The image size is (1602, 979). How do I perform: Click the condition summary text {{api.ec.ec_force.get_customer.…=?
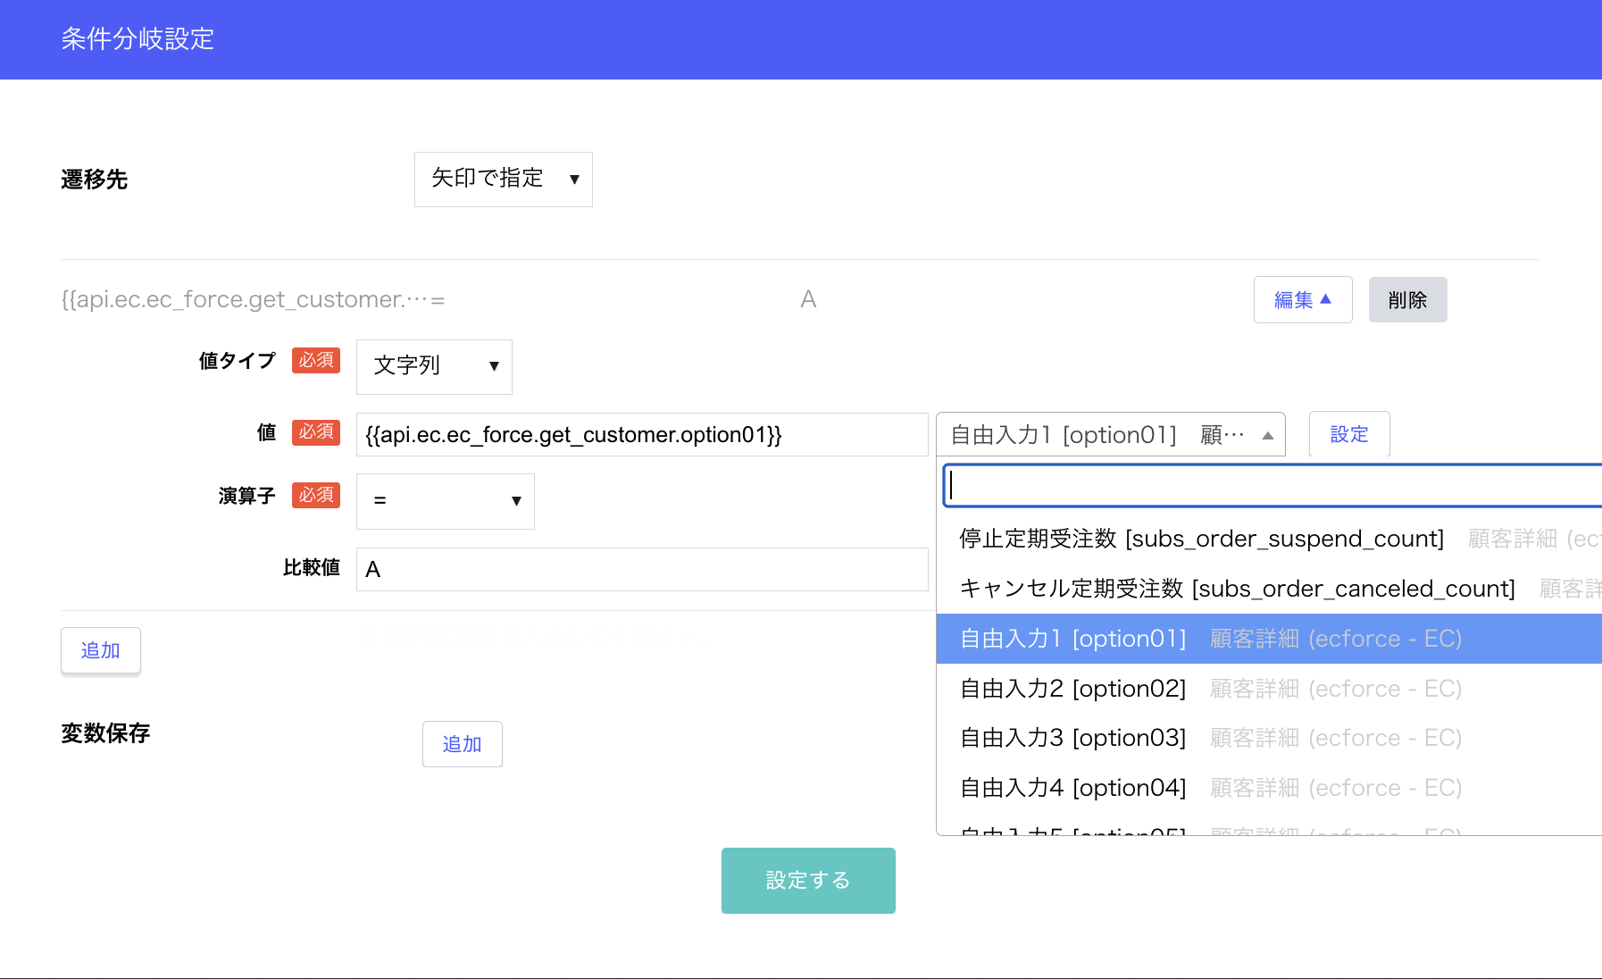(253, 299)
